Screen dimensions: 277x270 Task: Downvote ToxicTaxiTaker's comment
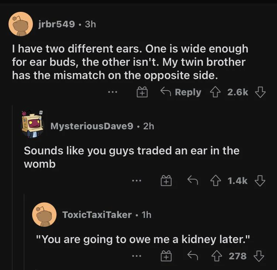click(260, 255)
